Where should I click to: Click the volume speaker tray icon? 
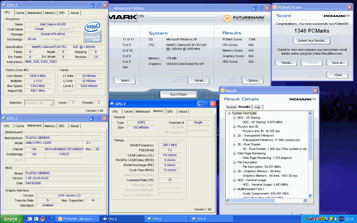(336, 219)
